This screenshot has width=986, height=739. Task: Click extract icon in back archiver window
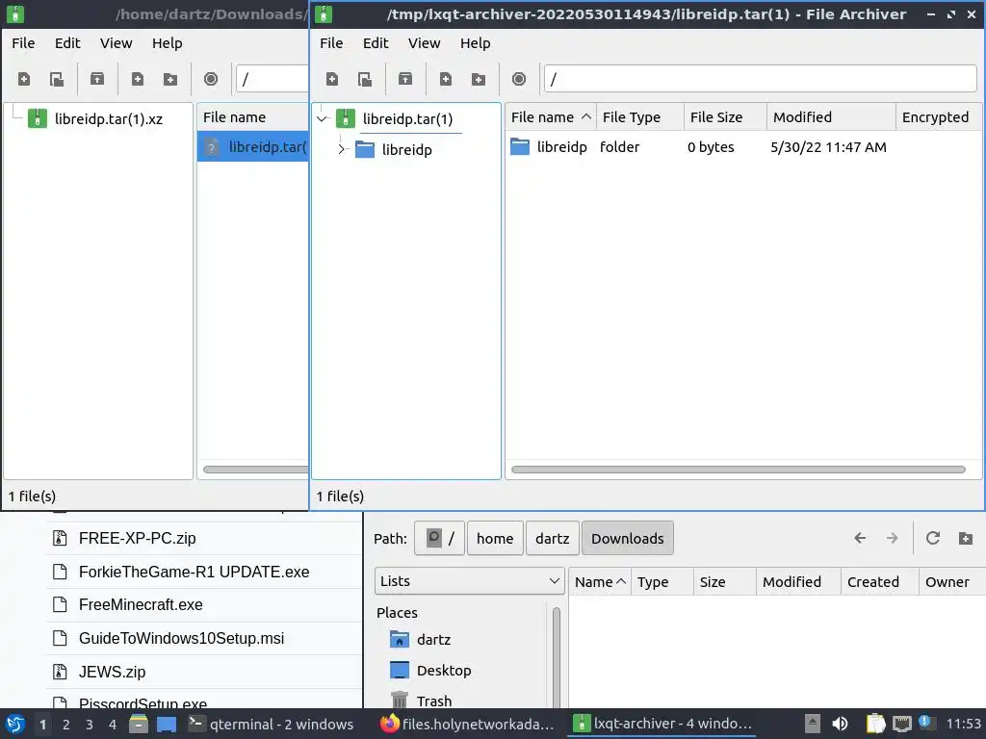(x=97, y=79)
